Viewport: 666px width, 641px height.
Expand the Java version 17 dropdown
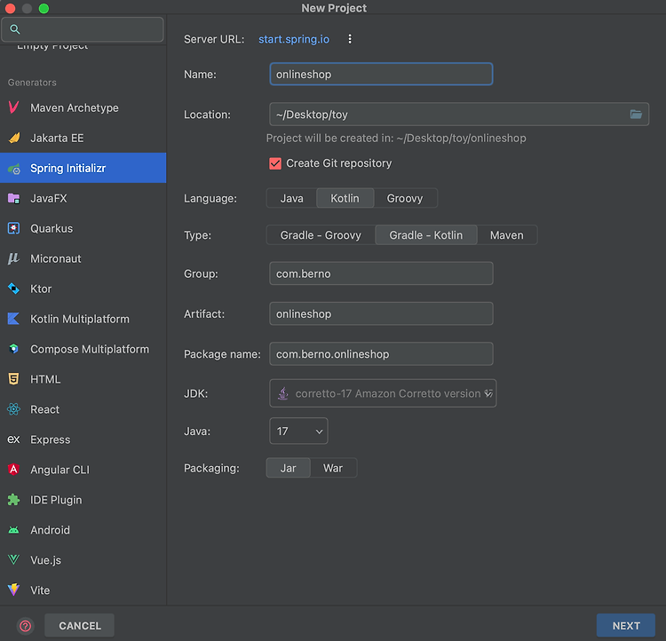298,431
